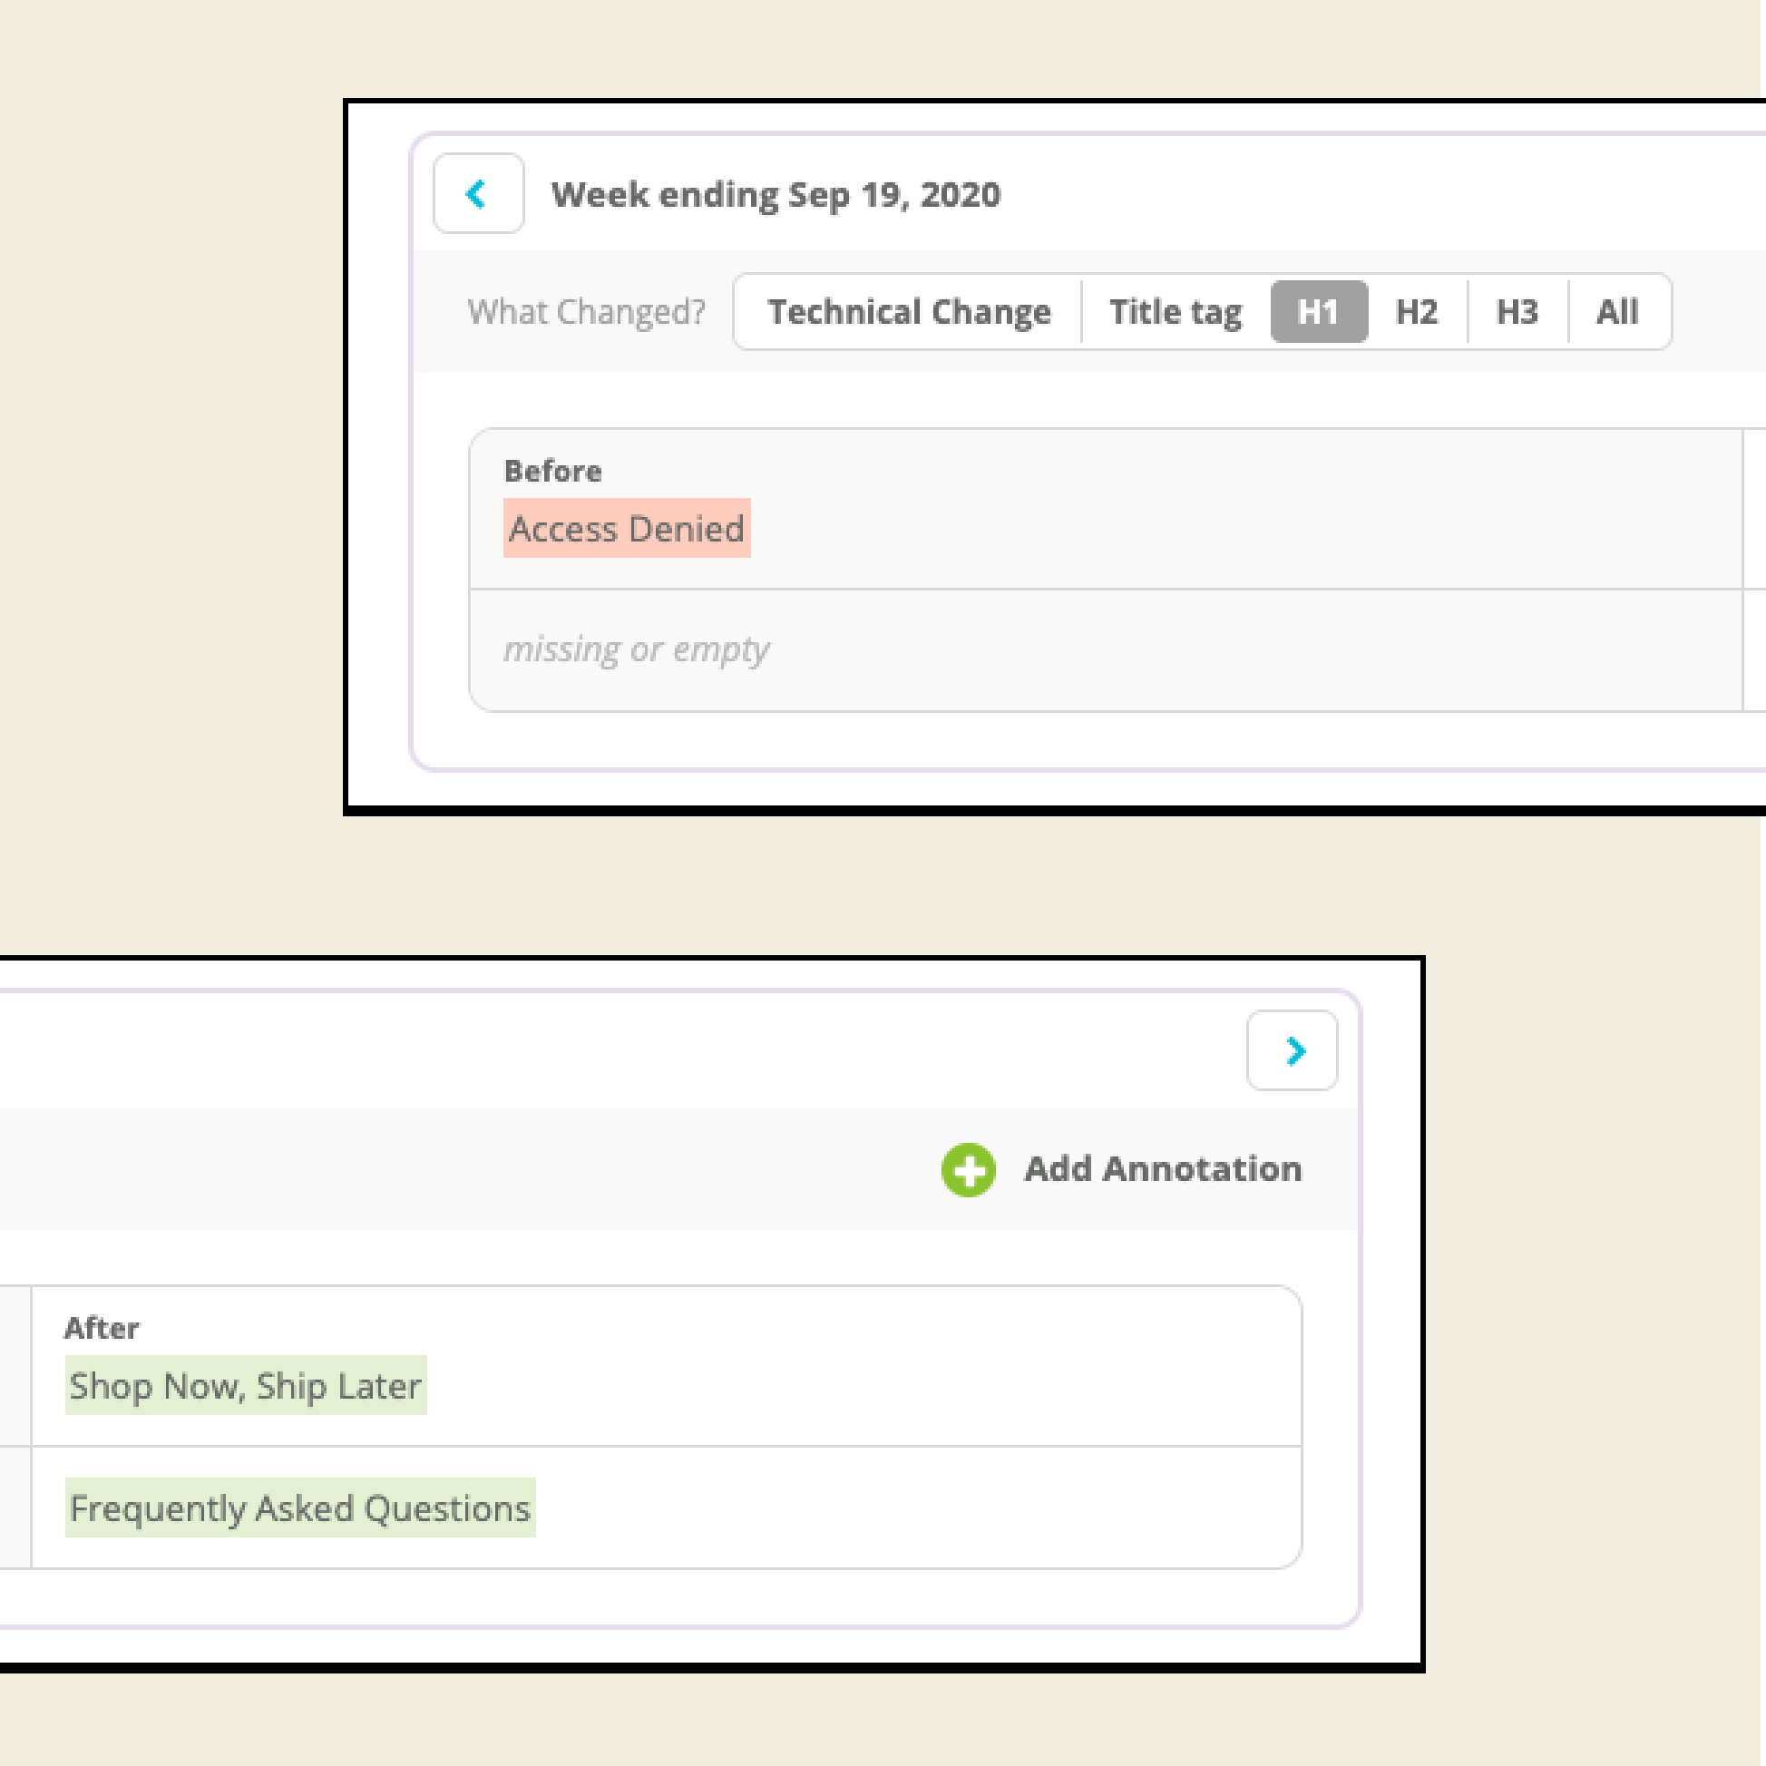Select the Access Denied highlighted text

point(627,529)
